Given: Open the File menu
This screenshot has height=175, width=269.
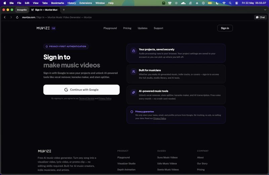Looking at the screenshot, I should [19, 3].
